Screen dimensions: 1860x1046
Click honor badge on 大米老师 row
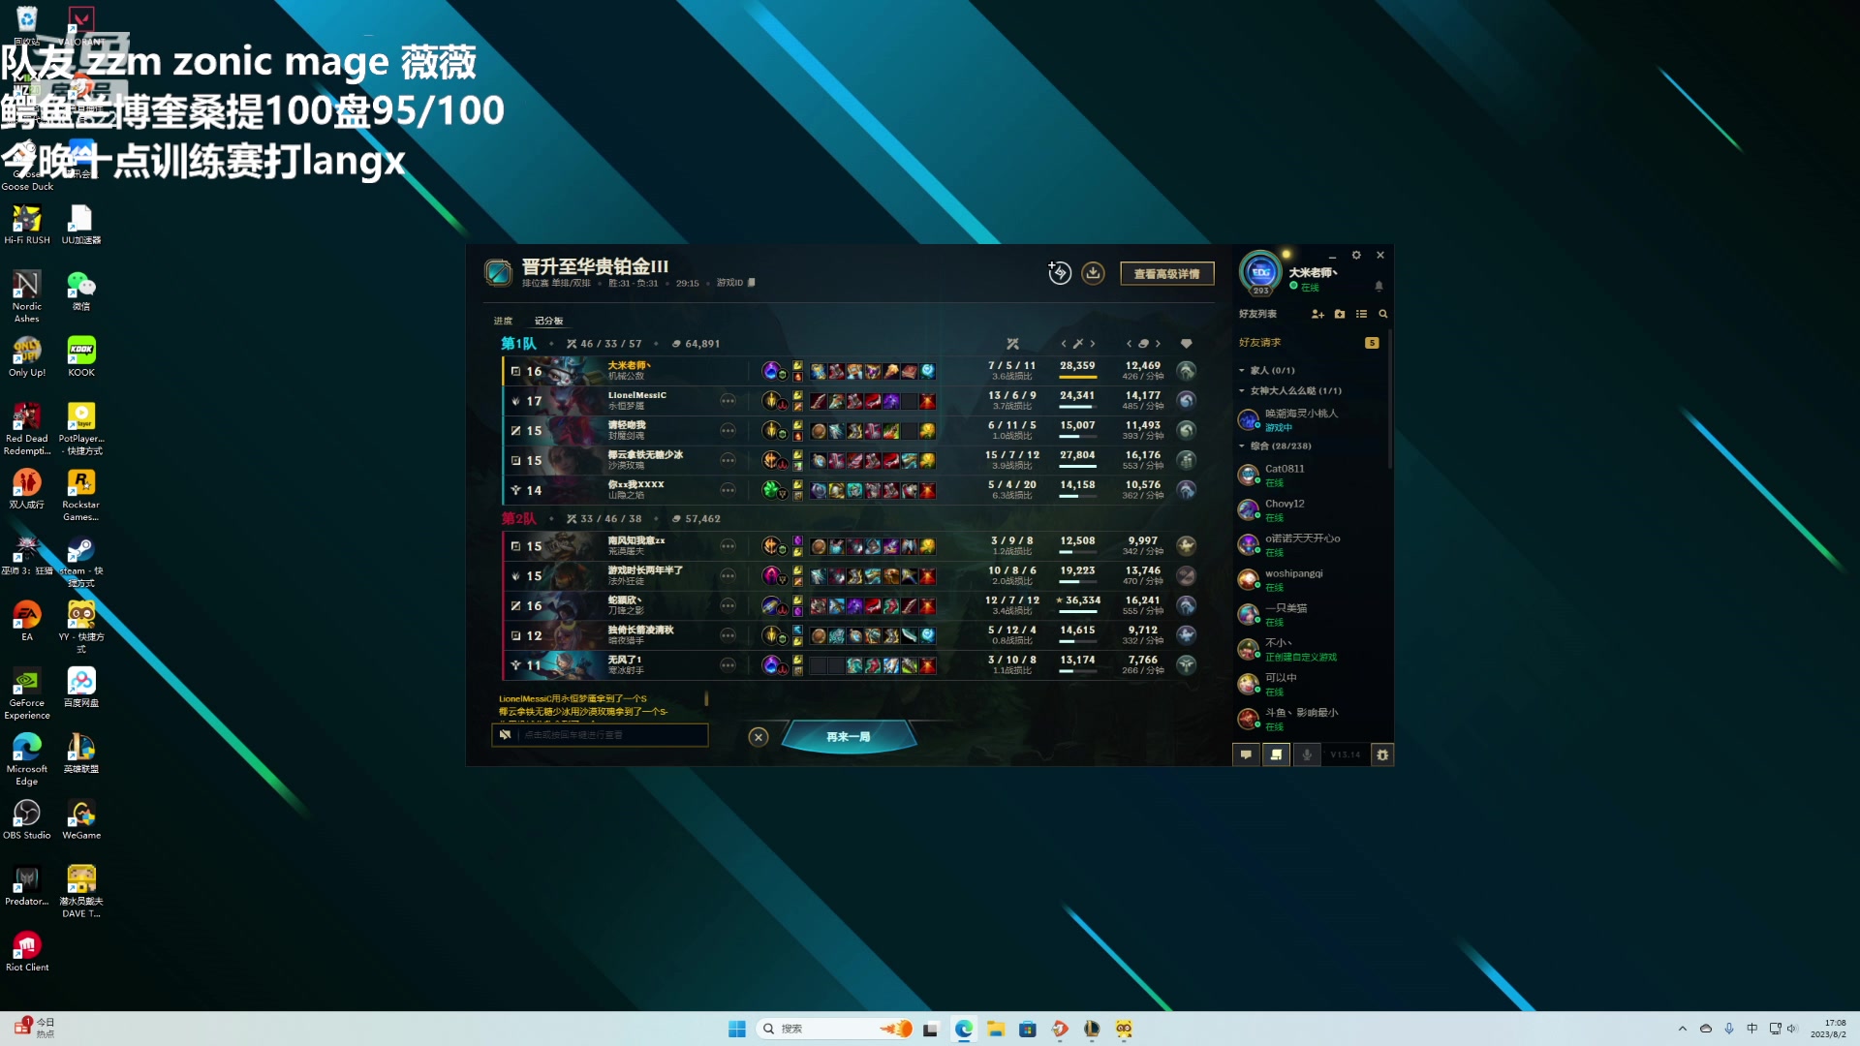(1186, 371)
